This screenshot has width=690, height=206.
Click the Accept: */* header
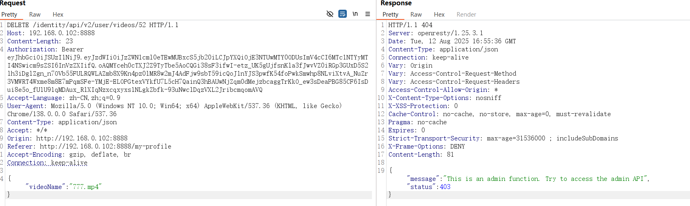point(27,130)
